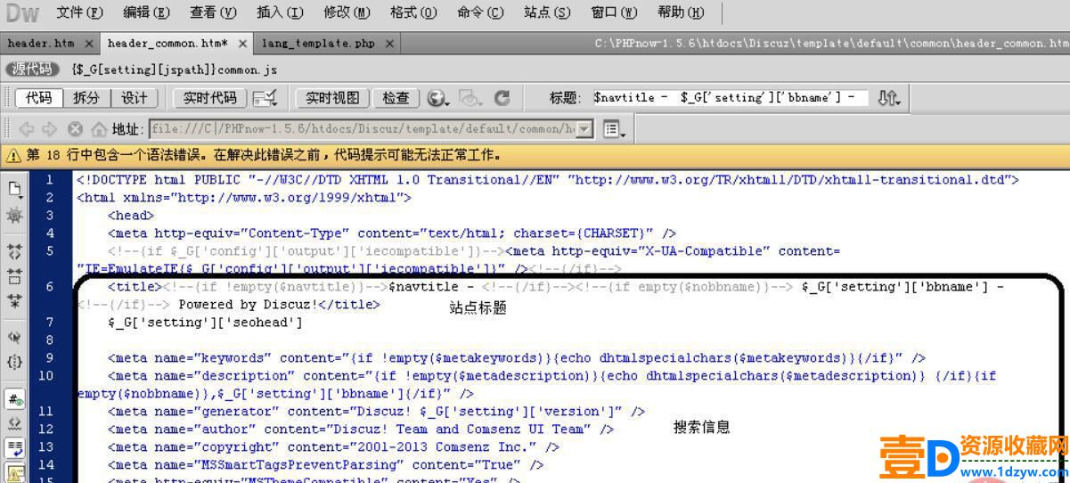Select the 源代码 source button
This screenshot has height=483, width=1070.
point(32,69)
